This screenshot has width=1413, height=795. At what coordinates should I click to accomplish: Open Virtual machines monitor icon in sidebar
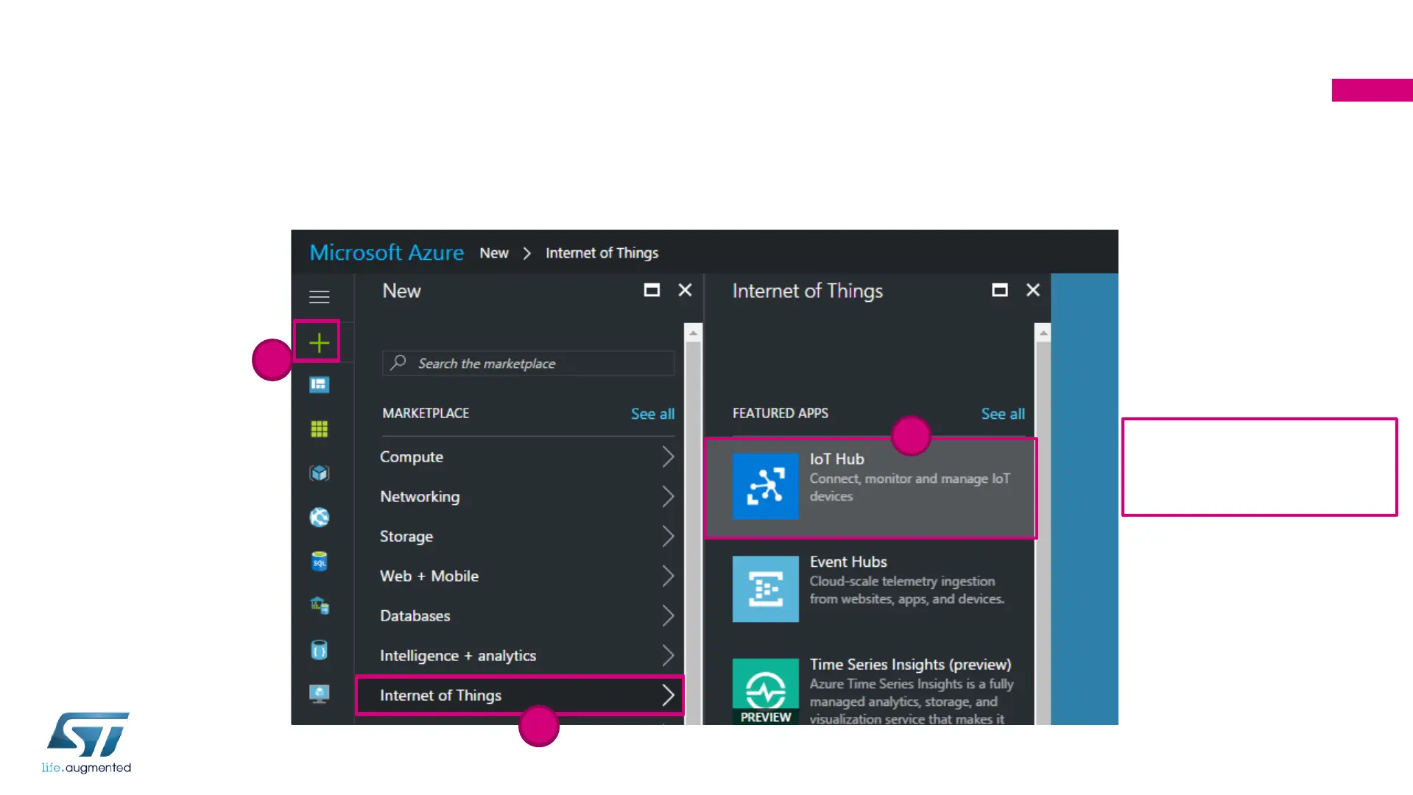pos(319,694)
